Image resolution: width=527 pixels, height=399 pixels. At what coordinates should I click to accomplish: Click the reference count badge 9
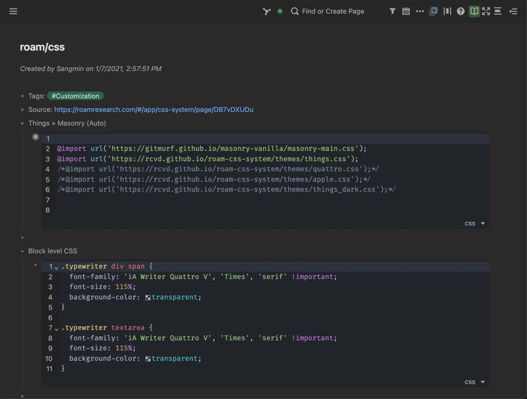pos(36,137)
